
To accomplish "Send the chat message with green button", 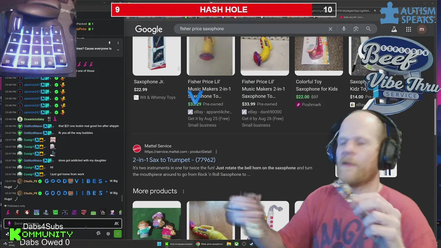I will [117, 234].
